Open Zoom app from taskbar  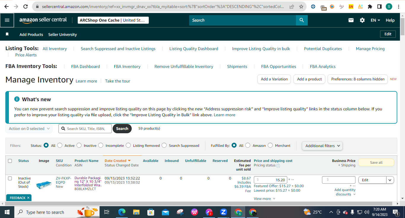(x=224, y=212)
